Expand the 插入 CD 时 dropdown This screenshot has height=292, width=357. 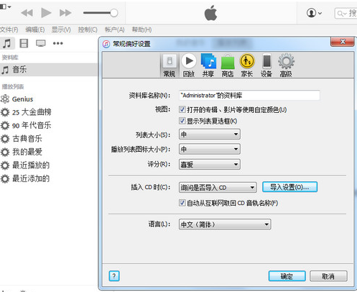218,187
